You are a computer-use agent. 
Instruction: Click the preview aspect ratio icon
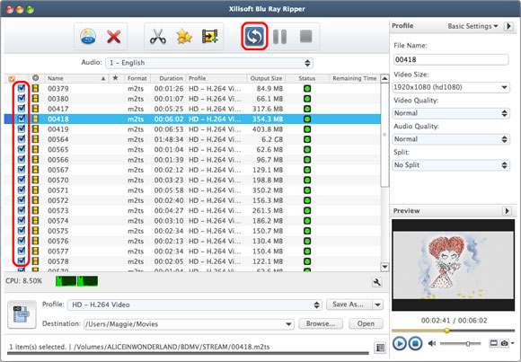coord(494,343)
